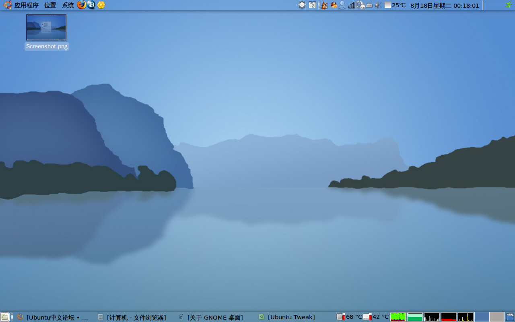Open the clock showing 8月18日星期二 00:18:01
The image size is (515, 322).
445,5
